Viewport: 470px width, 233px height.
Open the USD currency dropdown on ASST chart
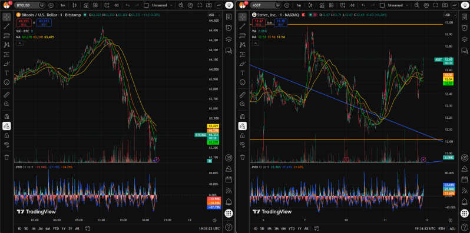tap(450, 15)
